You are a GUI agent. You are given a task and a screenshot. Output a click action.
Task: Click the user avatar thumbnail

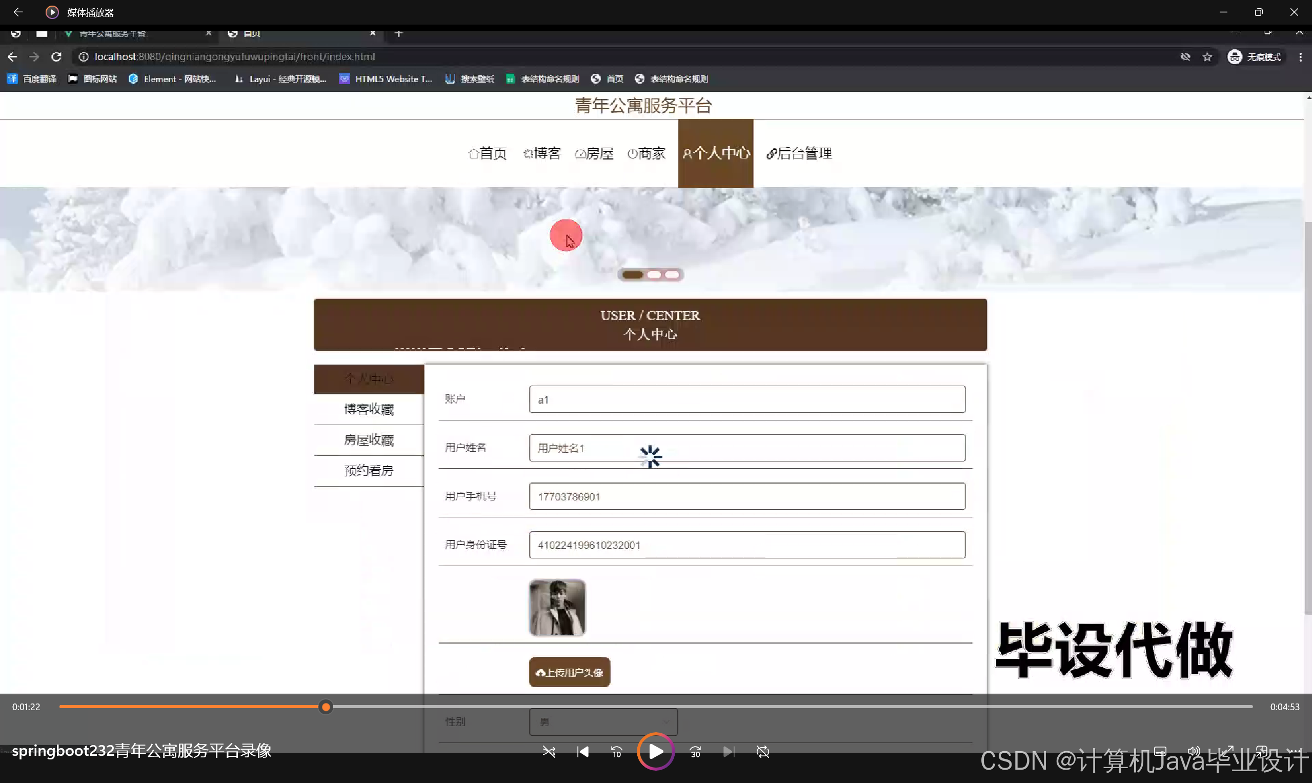pos(557,607)
